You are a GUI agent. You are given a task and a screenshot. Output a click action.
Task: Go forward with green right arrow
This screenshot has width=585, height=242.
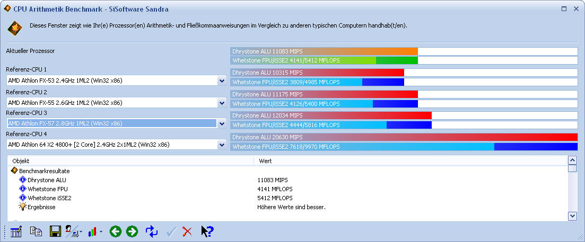[x=132, y=231]
